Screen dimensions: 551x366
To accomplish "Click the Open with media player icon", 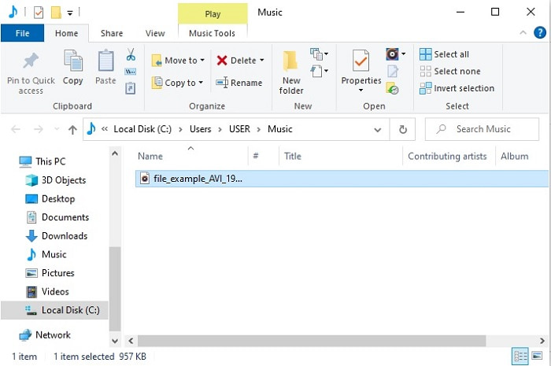I will (392, 54).
